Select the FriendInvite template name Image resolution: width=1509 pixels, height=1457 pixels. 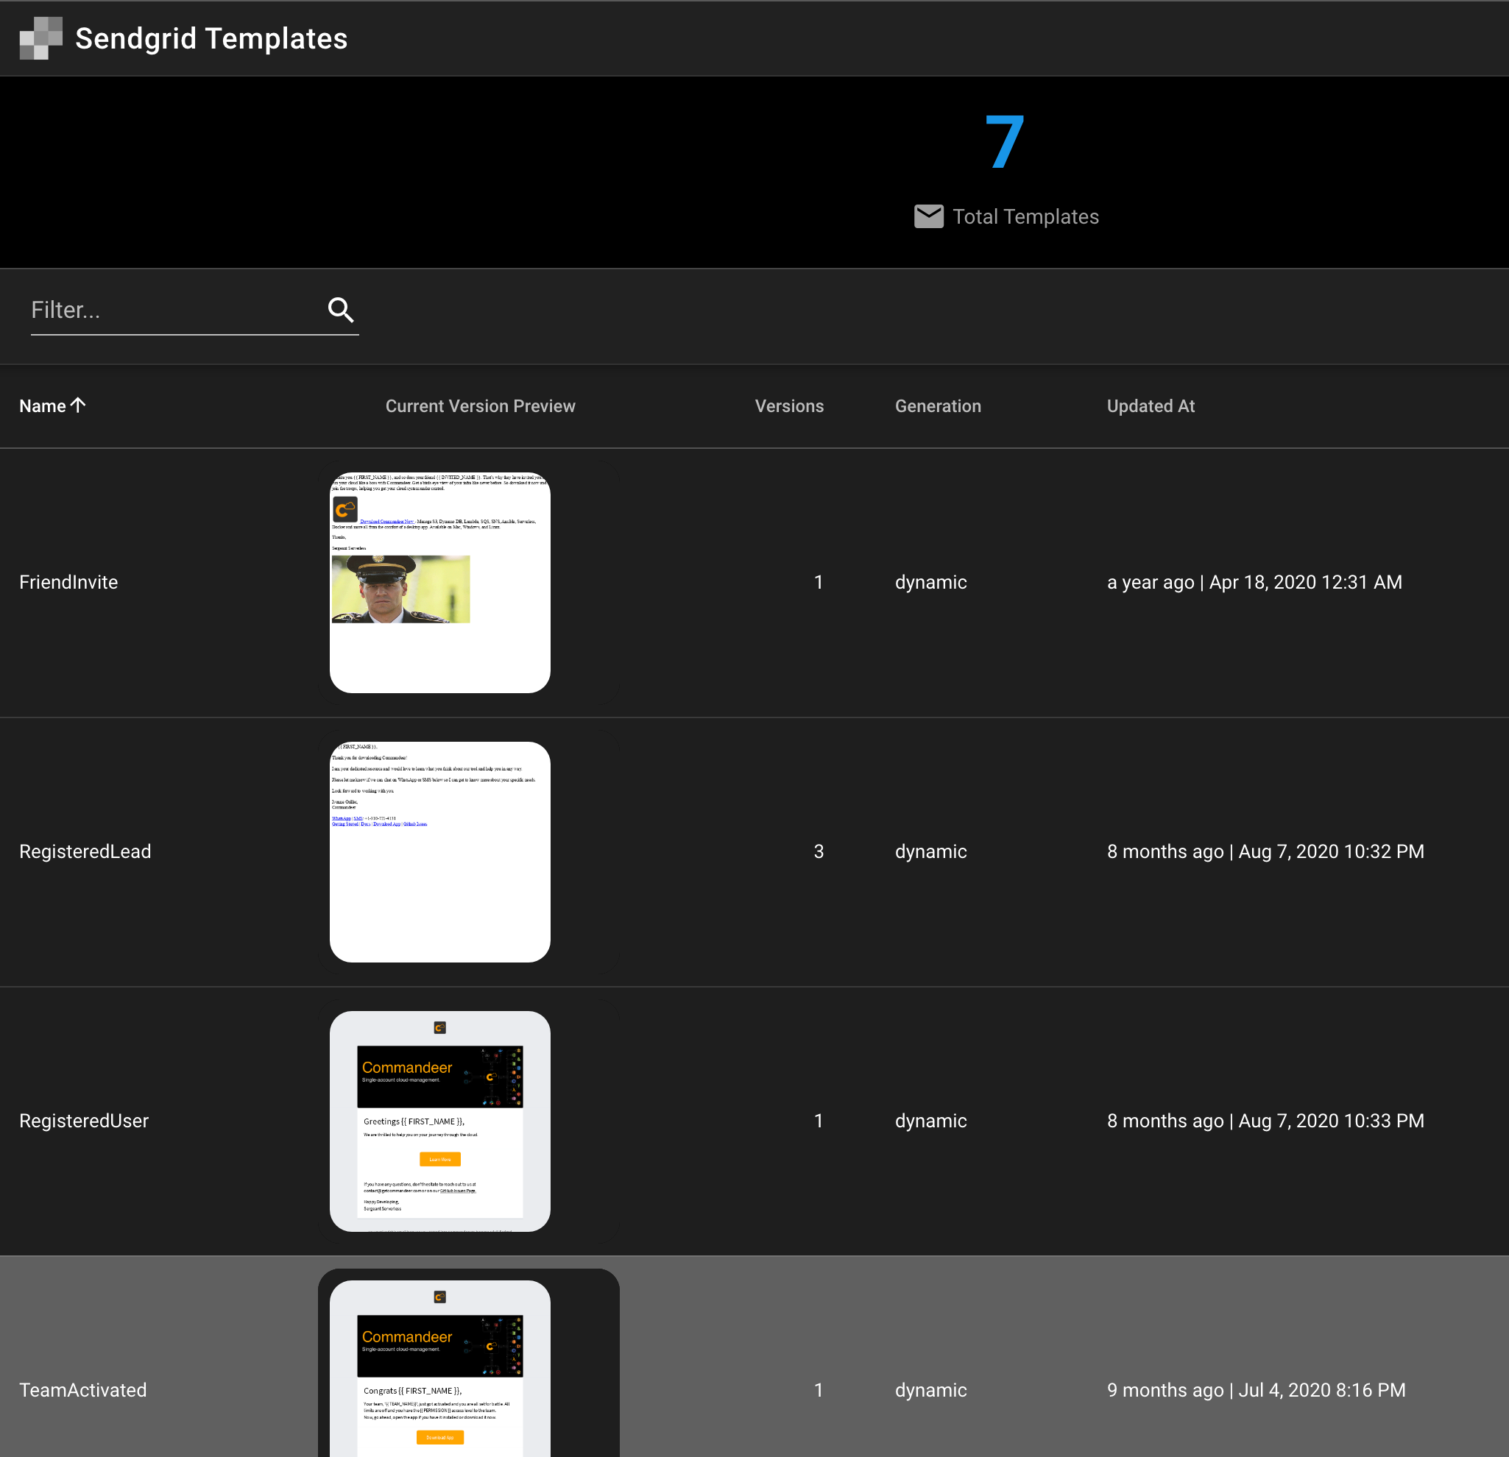[x=68, y=583]
